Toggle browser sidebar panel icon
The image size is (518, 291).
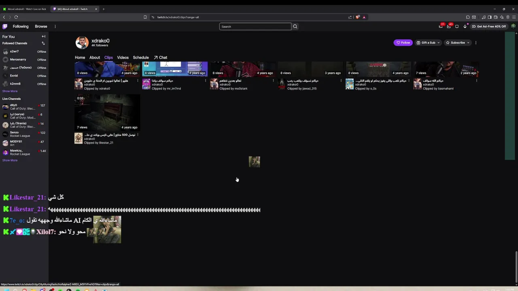[490, 17]
